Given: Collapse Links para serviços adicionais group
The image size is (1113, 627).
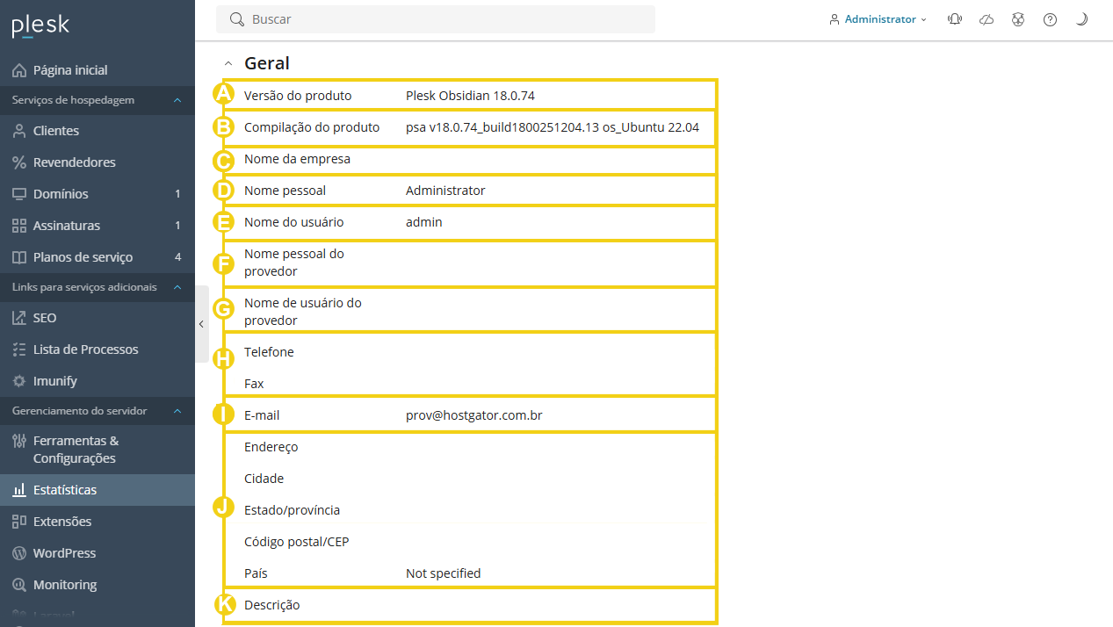Looking at the screenshot, I should tap(177, 287).
